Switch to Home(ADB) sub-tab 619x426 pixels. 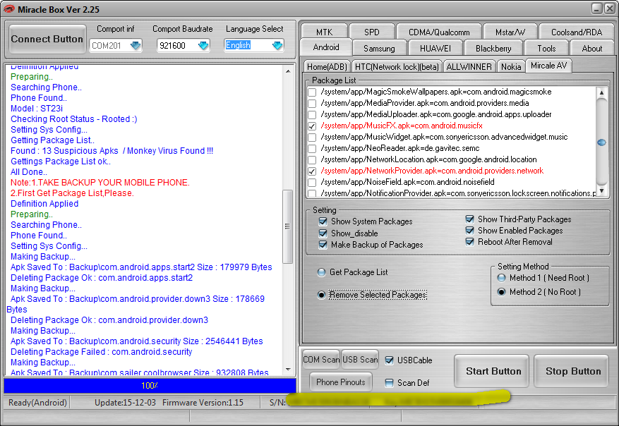click(327, 67)
